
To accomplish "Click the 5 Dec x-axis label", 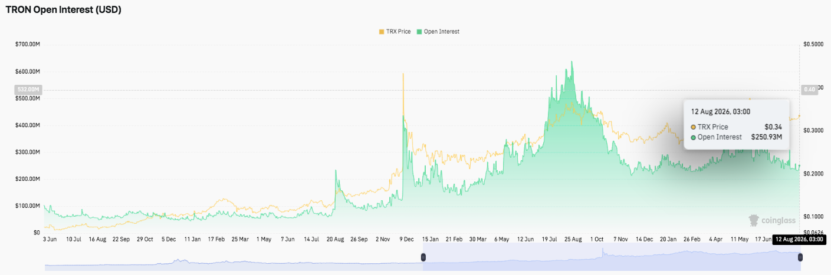I will click(x=167, y=240).
